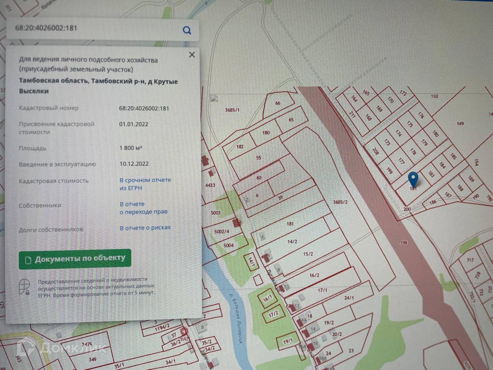Open Документы по объекту button

pos(75,259)
